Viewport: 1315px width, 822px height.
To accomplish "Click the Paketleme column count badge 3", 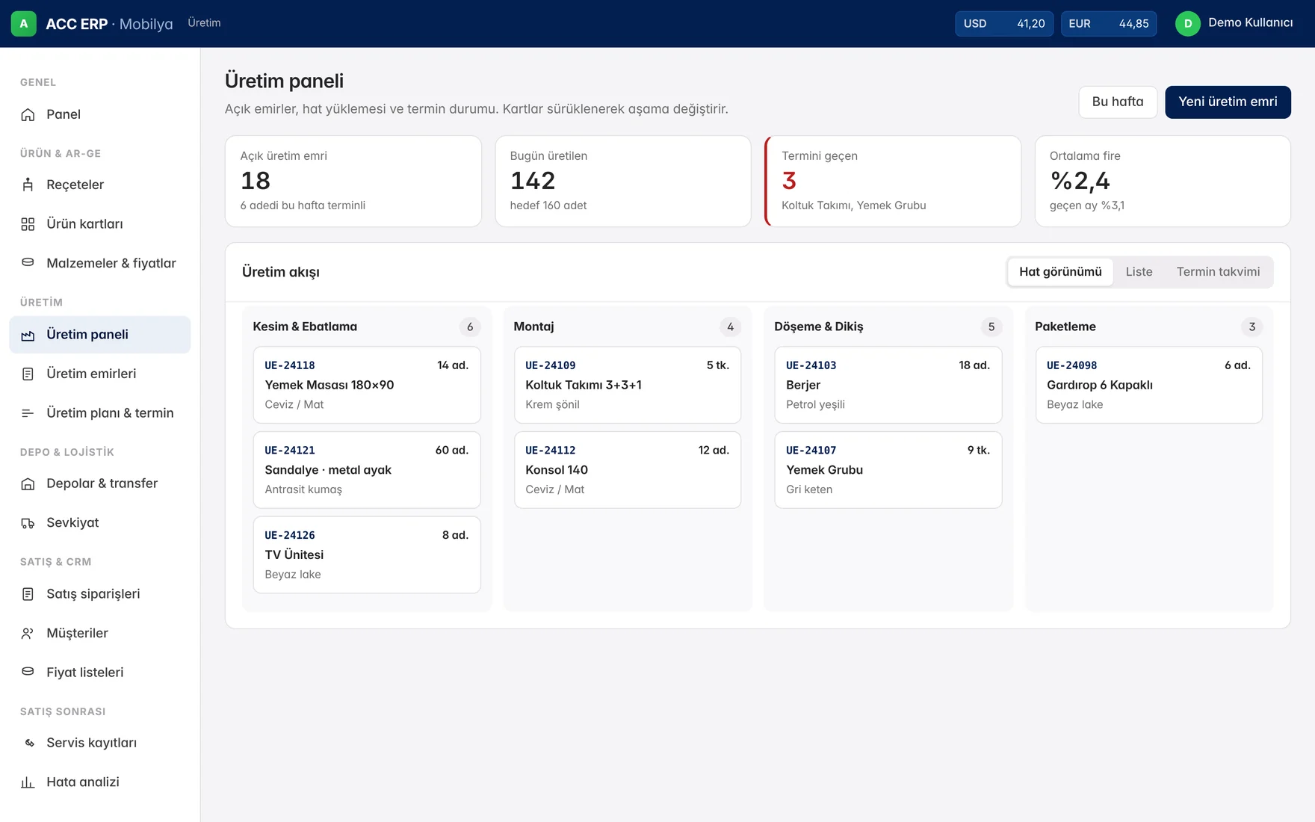I will 1252,327.
